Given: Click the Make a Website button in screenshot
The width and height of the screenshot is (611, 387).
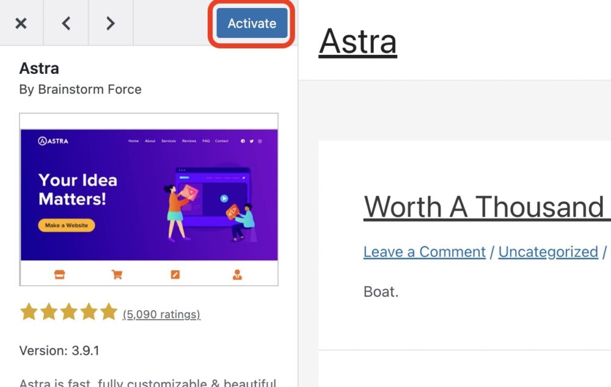Looking at the screenshot, I should (x=66, y=225).
